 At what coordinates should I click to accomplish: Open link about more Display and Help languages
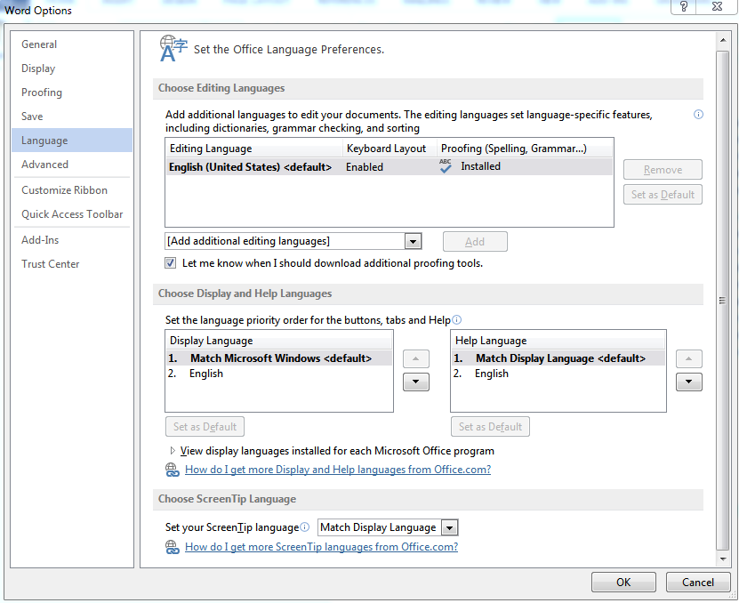tap(338, 470)
